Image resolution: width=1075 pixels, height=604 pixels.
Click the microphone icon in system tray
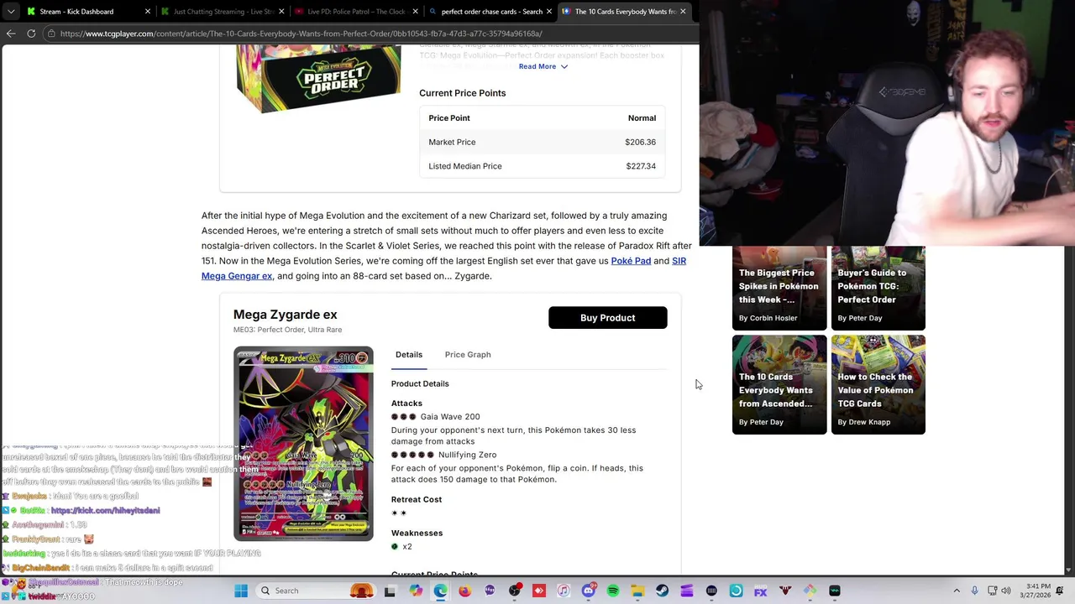click(974, 591)
